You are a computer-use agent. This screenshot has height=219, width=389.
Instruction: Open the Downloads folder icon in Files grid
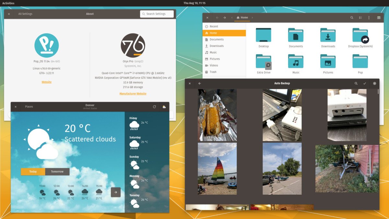(x=328, y=35)
